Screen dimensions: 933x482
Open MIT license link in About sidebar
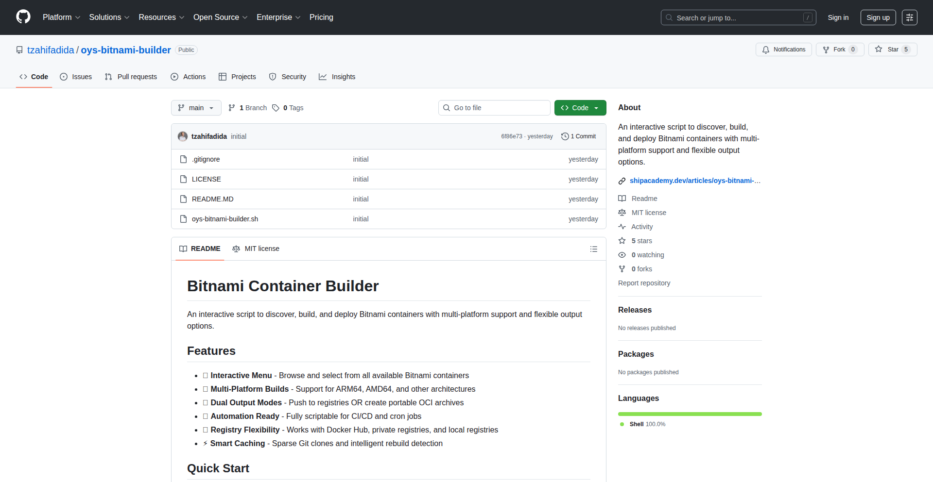(642, 213)
